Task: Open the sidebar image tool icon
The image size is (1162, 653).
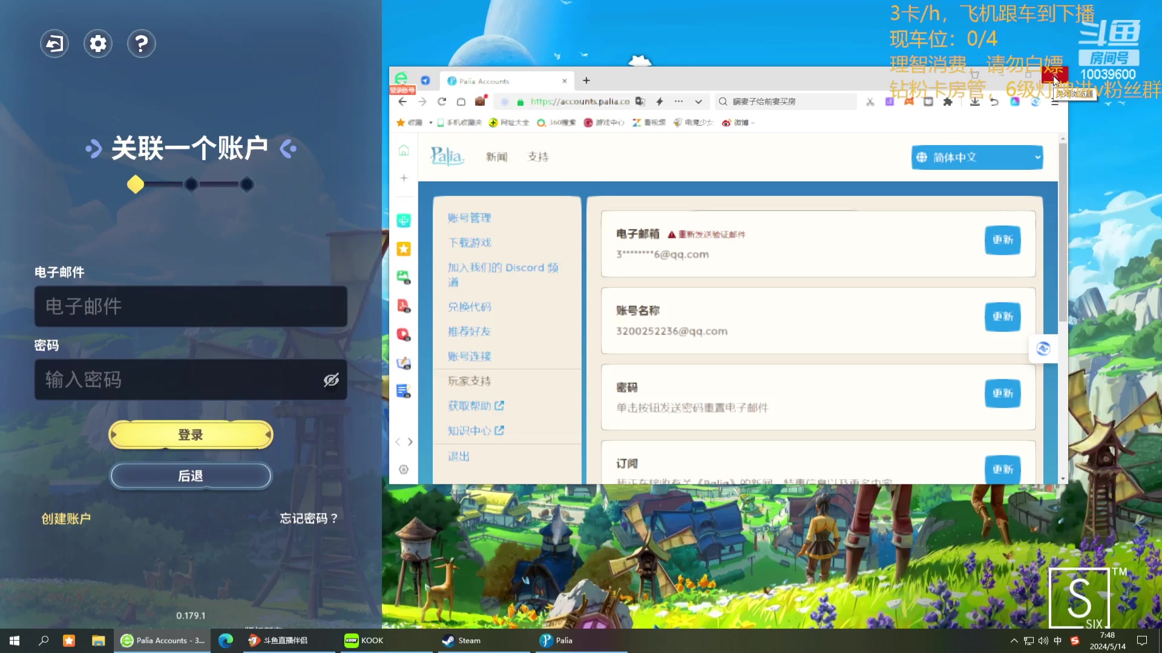Action: [404, 277]
